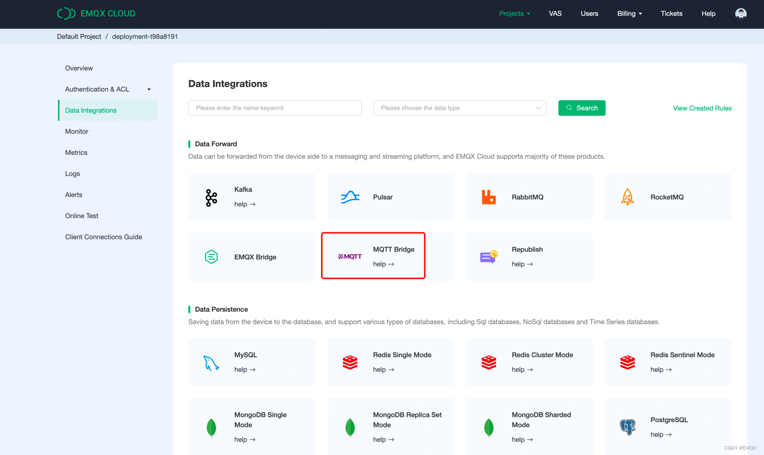The width and height of the screenshot is (764, 455).
Task: Expand the Projects dropdown menu
Action: (515, 14)
